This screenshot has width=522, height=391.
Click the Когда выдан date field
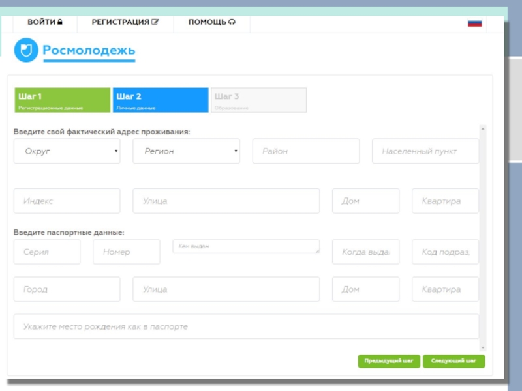365,252
